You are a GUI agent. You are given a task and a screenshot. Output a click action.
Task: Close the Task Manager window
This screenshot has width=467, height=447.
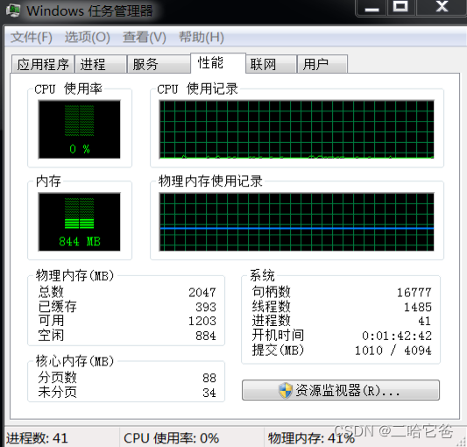point(441,7)
